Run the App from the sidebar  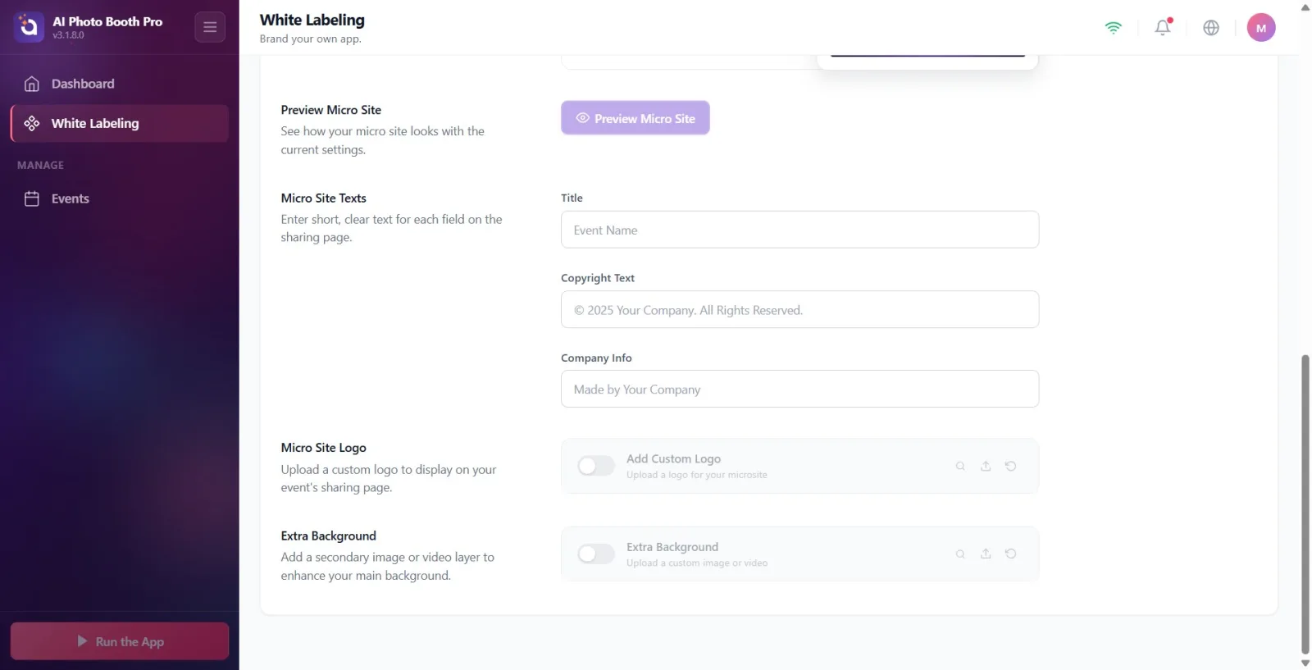(x=119, y=641)
